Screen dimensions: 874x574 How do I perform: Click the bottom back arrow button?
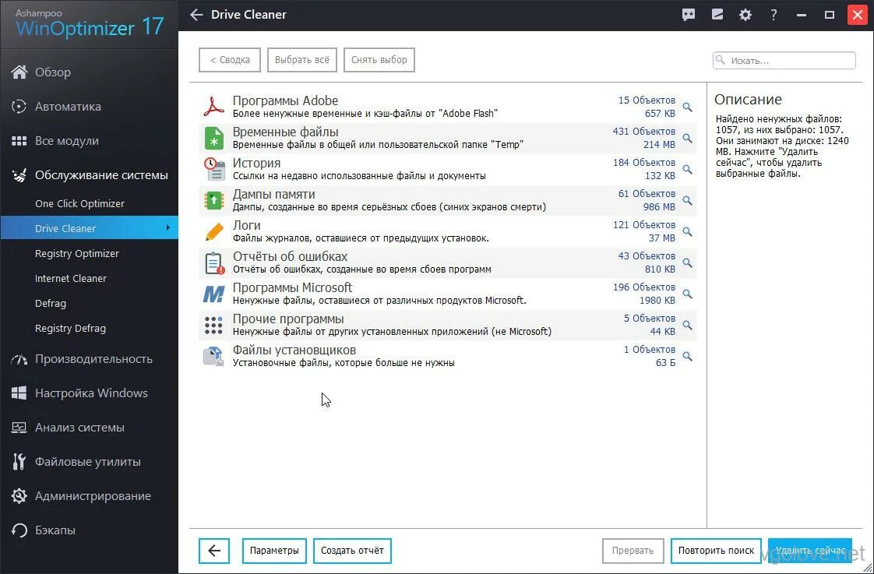214,551
